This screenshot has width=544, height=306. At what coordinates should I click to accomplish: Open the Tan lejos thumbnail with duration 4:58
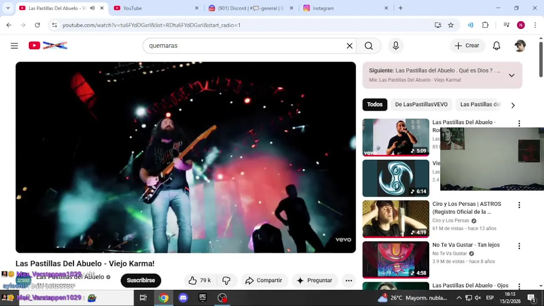click(x=396, y=260)
